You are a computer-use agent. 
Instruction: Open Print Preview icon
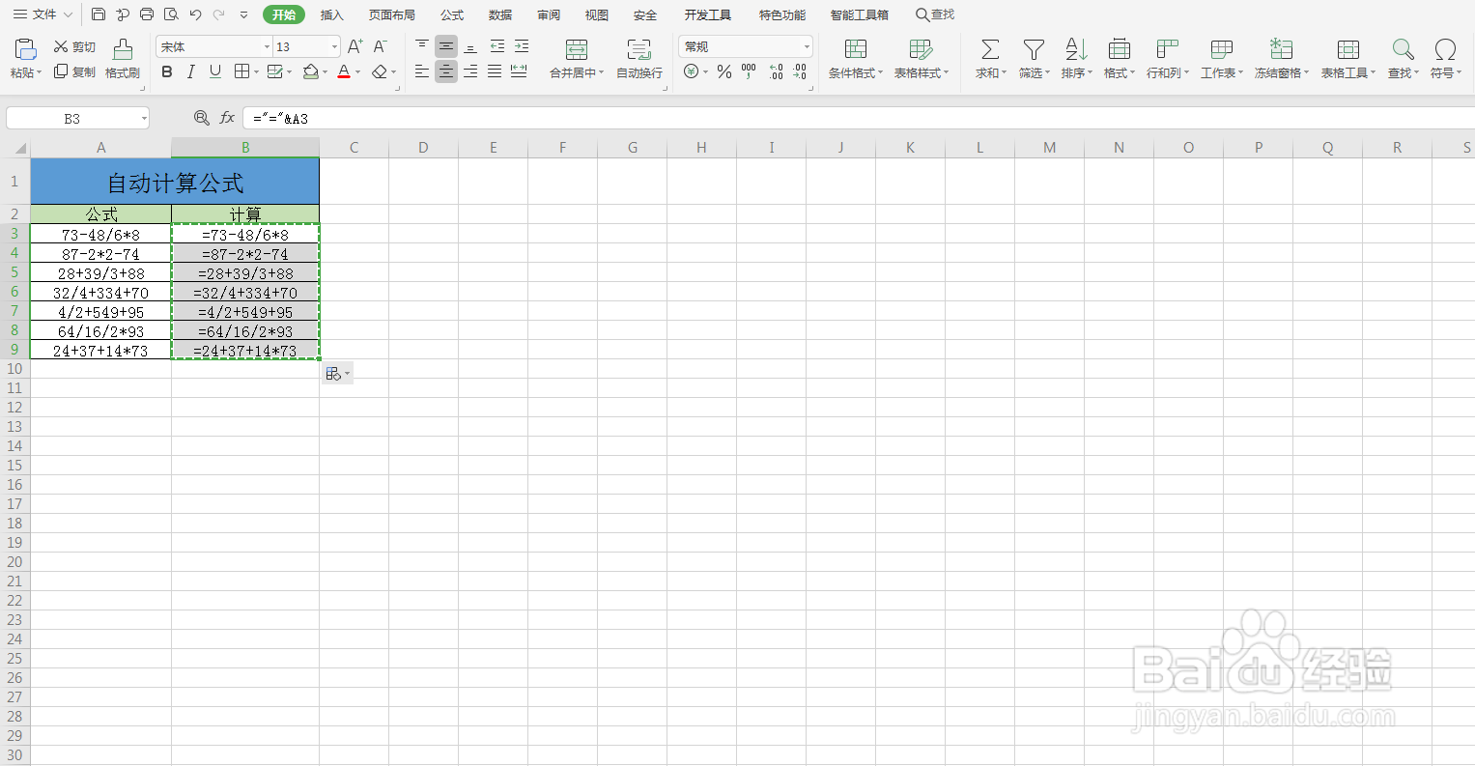[171, 14]
